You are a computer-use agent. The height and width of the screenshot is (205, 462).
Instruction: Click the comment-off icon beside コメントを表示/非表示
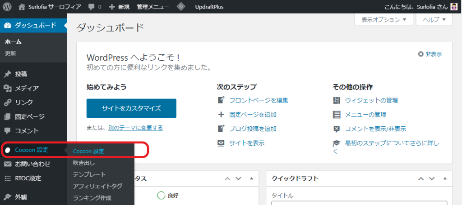click(x=336, y=129)
